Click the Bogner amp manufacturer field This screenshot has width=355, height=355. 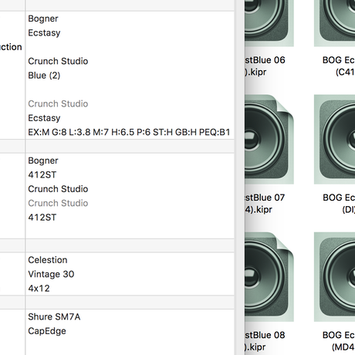point(43,19)
